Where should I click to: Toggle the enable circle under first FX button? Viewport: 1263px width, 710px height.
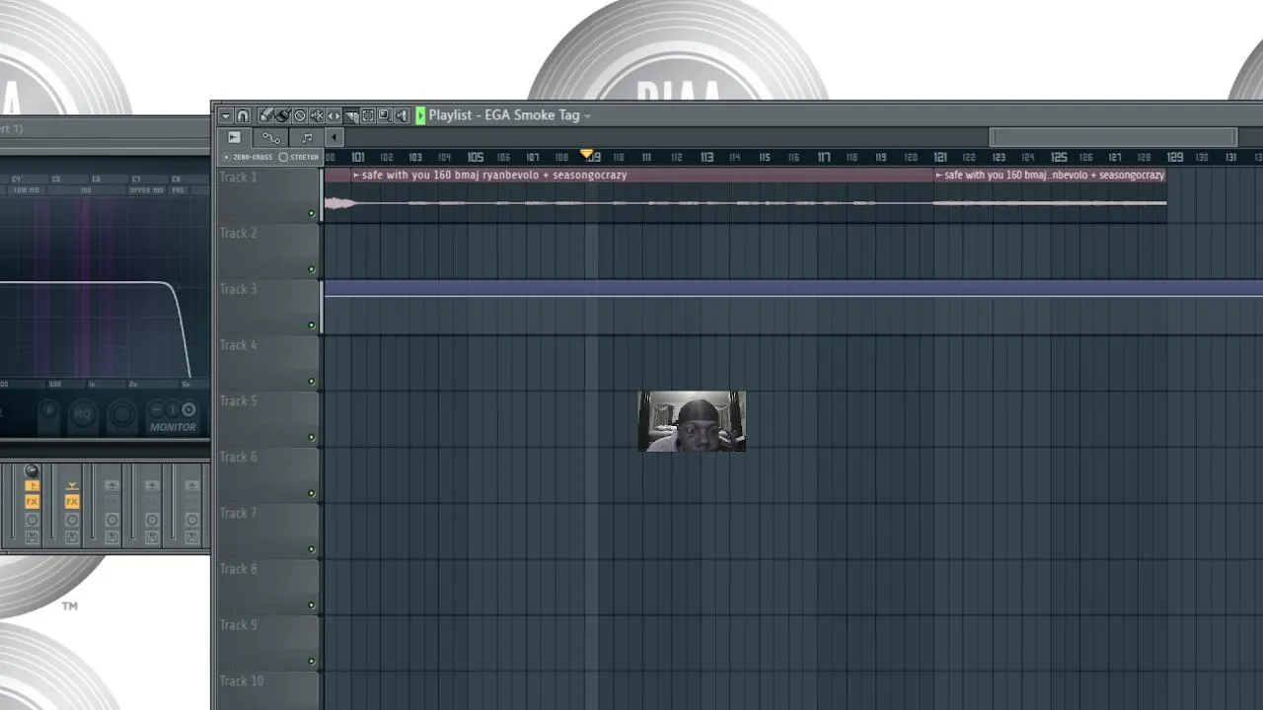[32, 520]
